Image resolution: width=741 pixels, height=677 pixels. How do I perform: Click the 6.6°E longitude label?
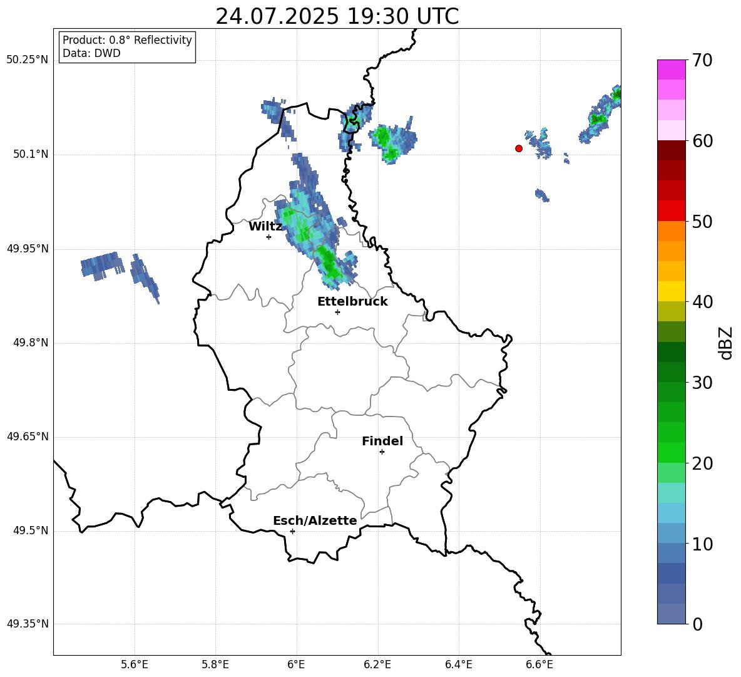[539, 664]
